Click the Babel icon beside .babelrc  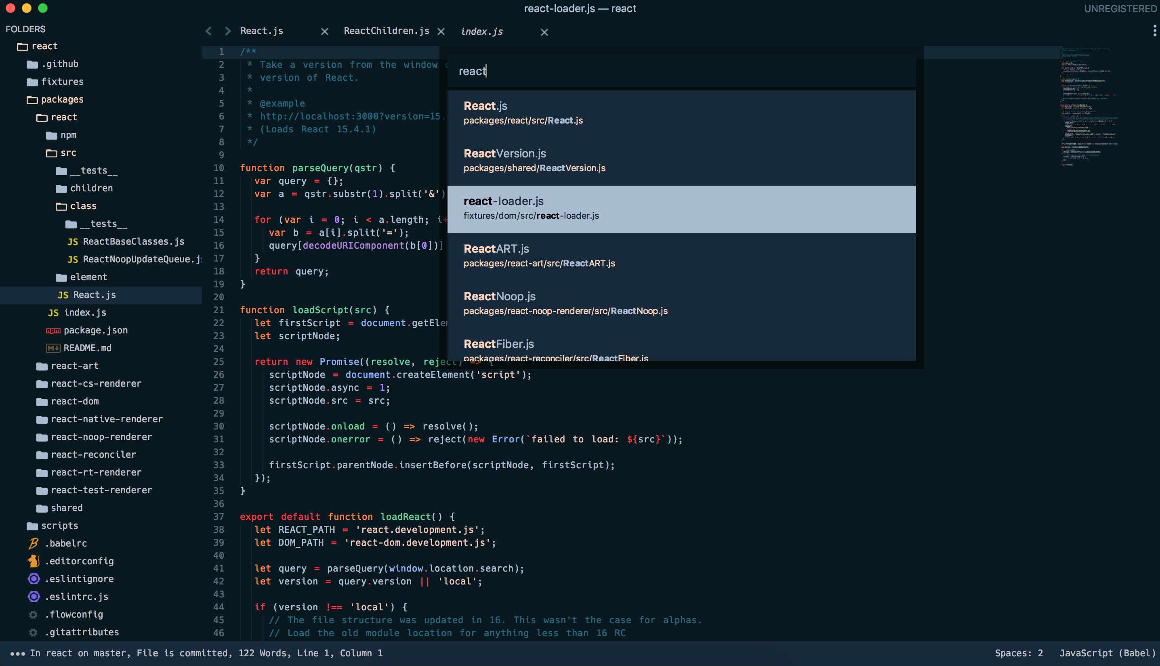tap(34, 543)
